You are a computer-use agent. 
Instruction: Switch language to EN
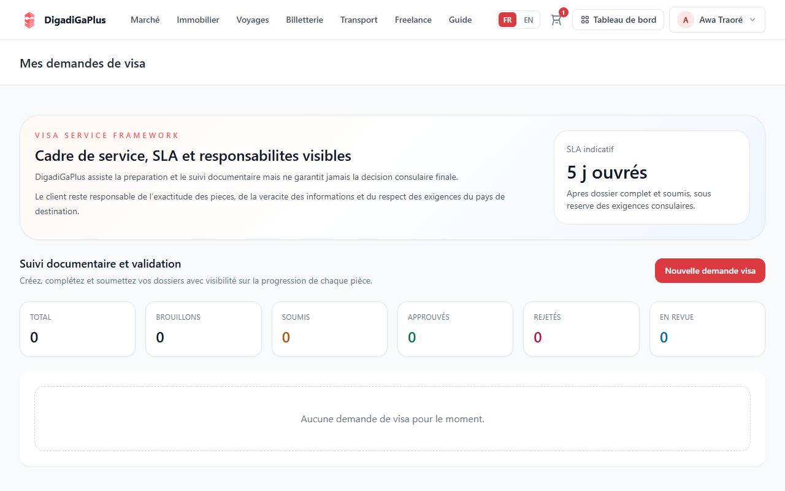[x=528, y=20]
